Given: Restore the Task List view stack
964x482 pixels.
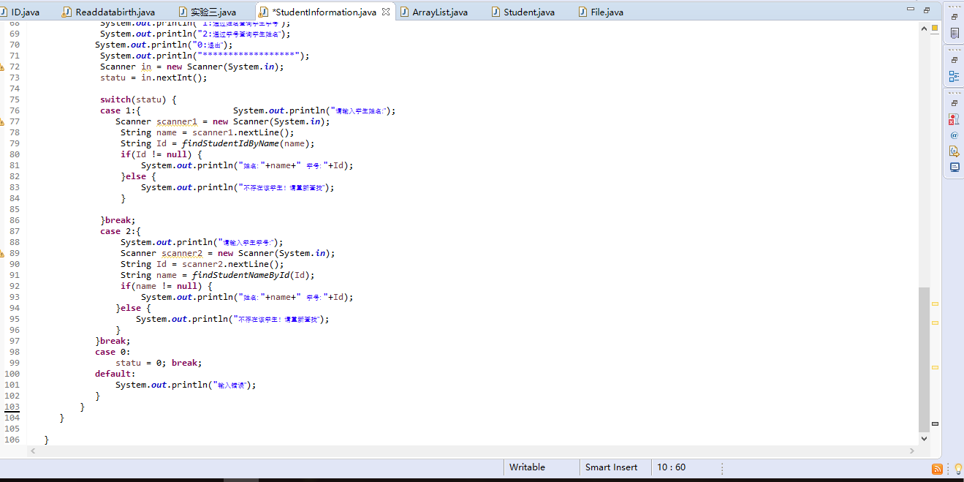Looking at the screenshot, I should point(954,17).
